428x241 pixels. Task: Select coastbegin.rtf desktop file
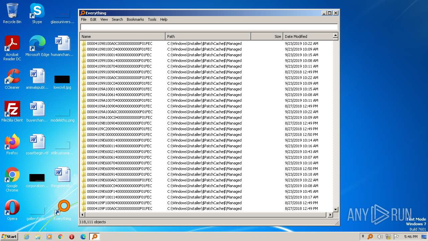click(x=37, y=144)
